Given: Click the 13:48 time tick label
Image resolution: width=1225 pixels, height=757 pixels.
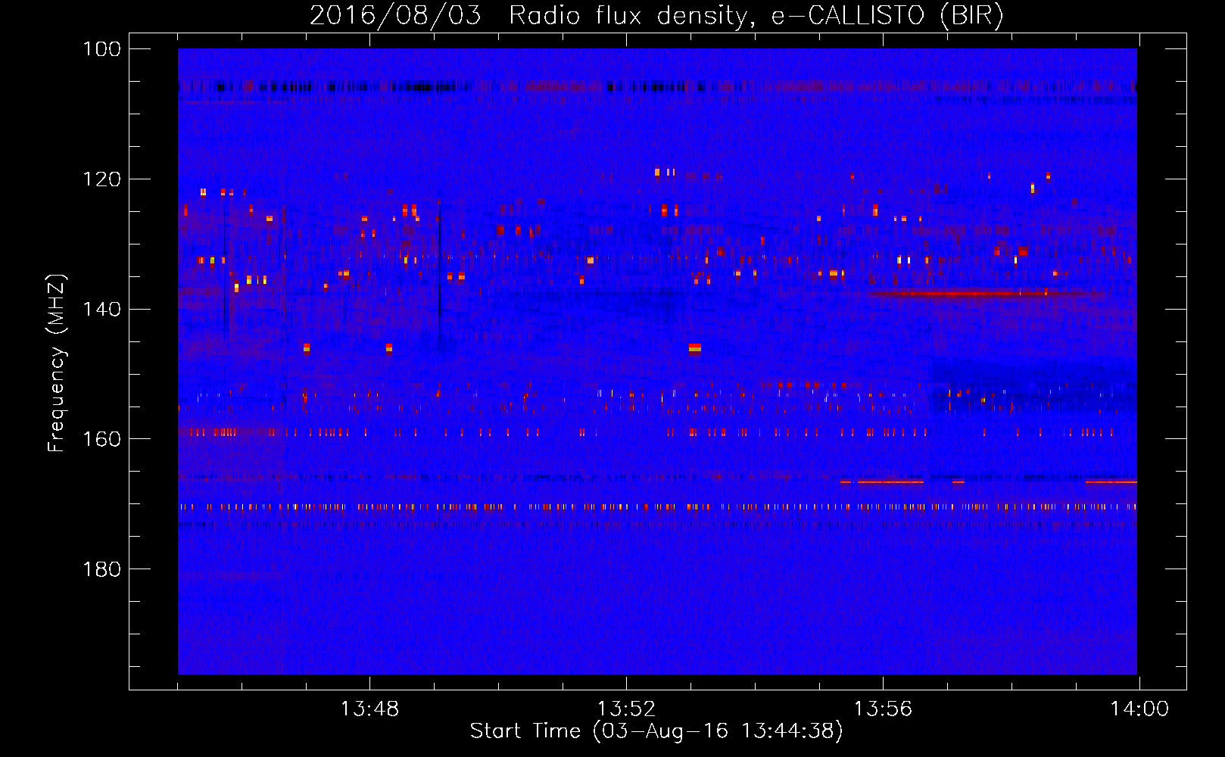Looking at the screenshot, I should click(369, 709).
